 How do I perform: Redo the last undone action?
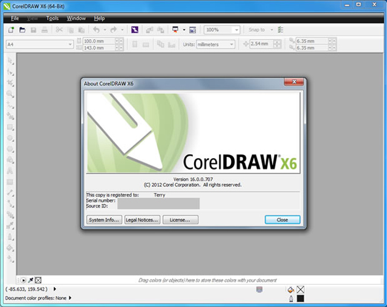pos(114,30)
